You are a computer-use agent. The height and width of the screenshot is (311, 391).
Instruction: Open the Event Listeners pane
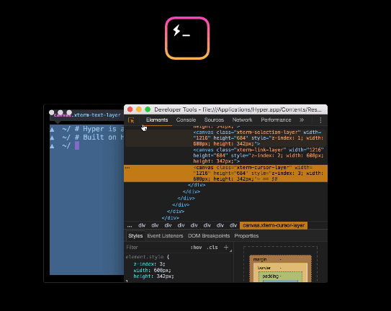click(165, 236)
